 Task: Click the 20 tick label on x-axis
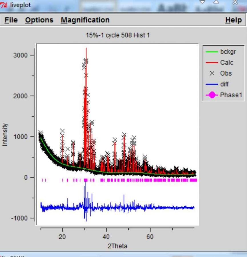(62, 237)
